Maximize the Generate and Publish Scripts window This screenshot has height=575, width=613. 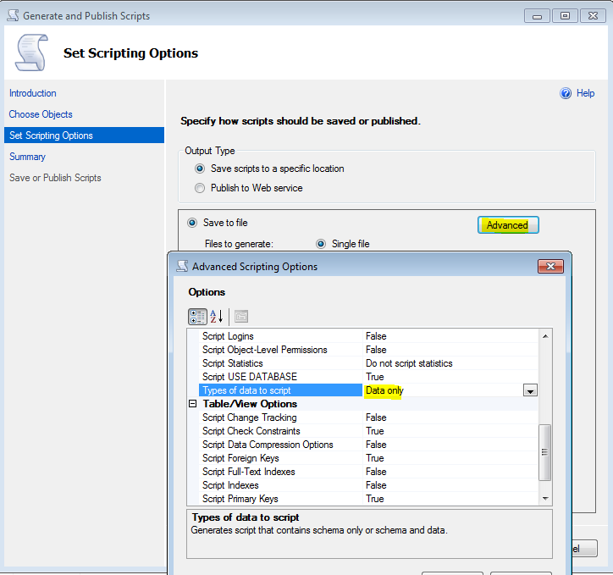pyautogui.click(x=566, y=15)
